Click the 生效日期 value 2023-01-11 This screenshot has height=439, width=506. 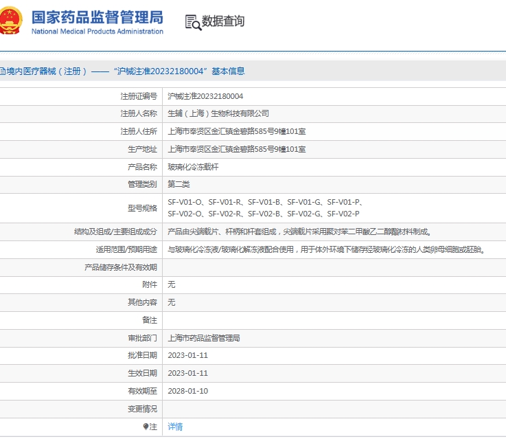188,373
